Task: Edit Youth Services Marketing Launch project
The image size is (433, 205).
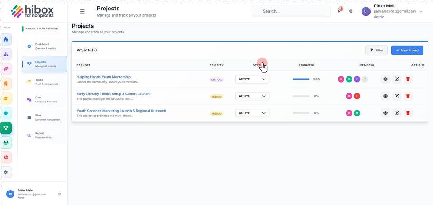Action: coord(397,113)
